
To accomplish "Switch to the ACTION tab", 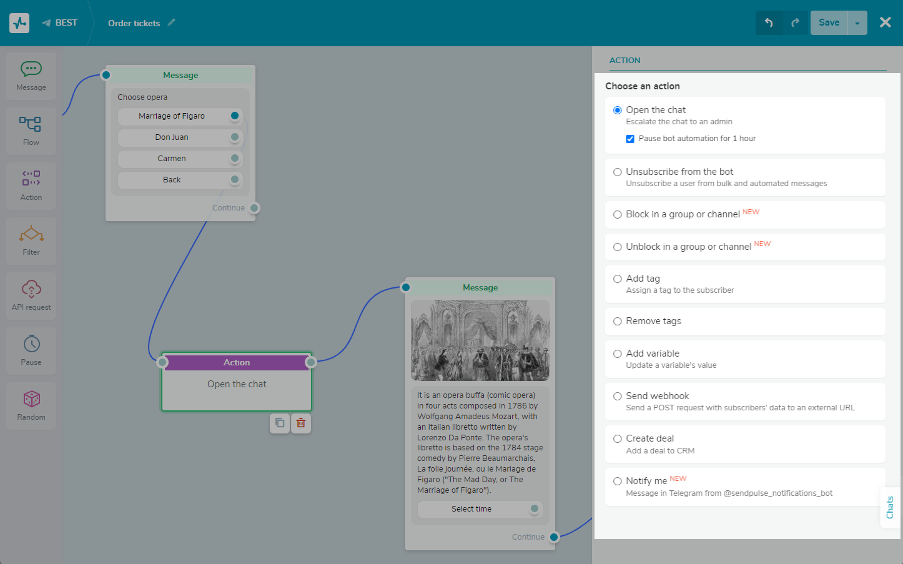I will pyautogui.click(x=624, y=61).
